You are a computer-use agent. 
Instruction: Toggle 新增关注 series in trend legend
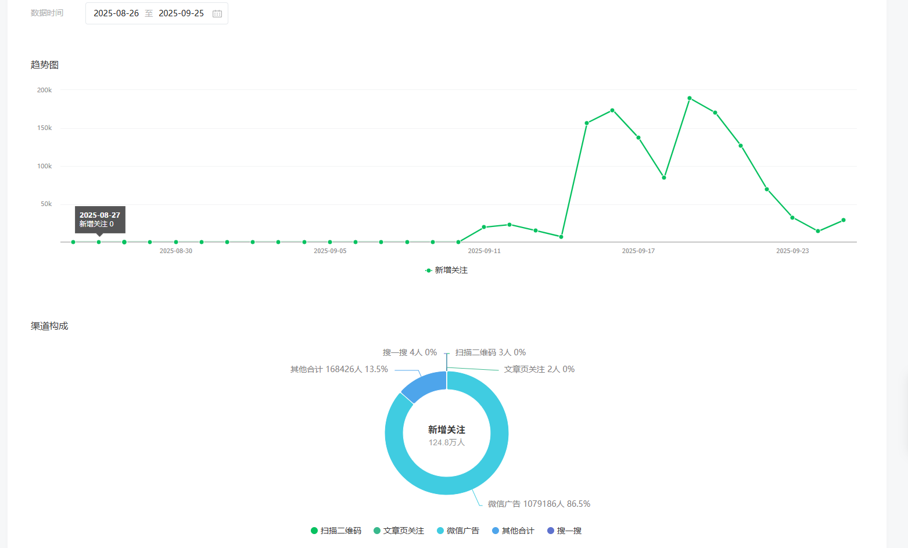[x=446, y=271]
